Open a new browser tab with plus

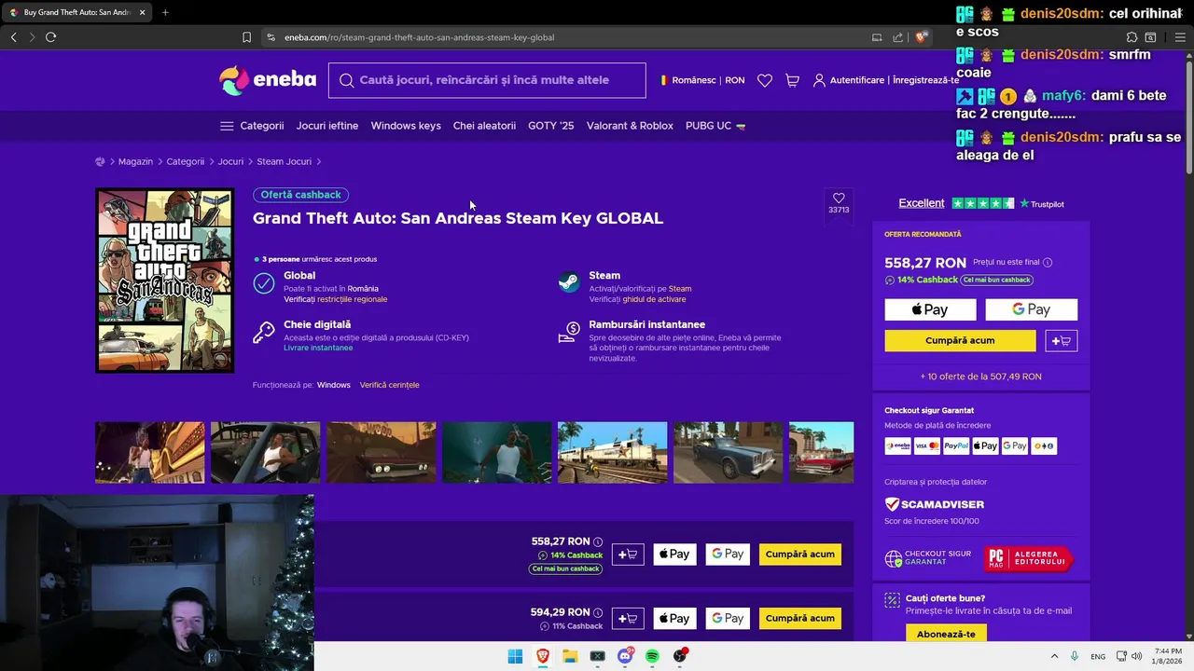(165, 12)
